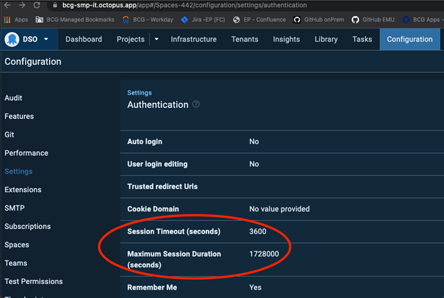This screenshot has width=444, height=298.
Task: Expand the Session Timeout (seconds) row
Action: click(282, 232)
